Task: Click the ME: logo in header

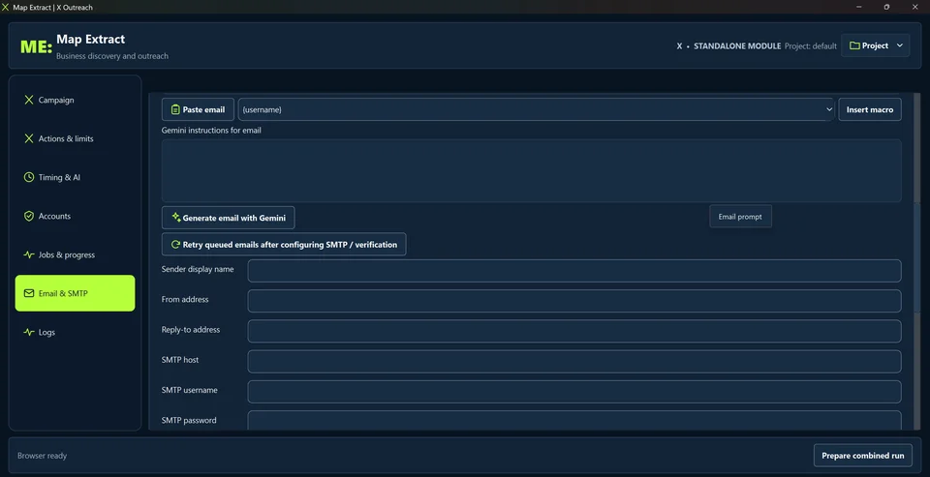Action: click(36, 47)
